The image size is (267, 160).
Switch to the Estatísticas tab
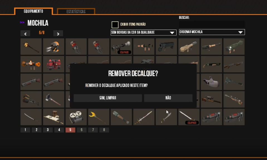point(76,11)
